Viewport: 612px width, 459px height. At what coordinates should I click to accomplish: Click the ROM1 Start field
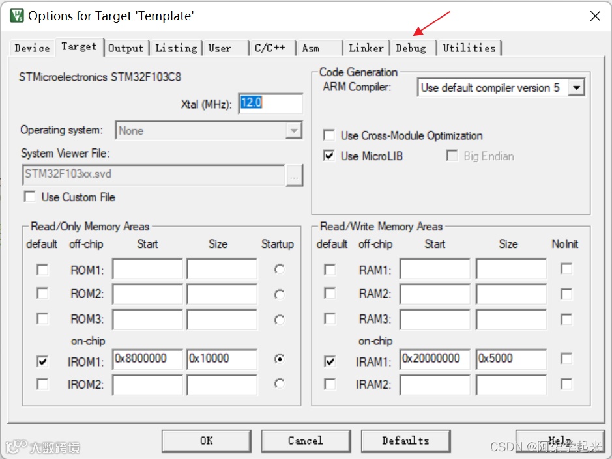(x=147, y=269)
